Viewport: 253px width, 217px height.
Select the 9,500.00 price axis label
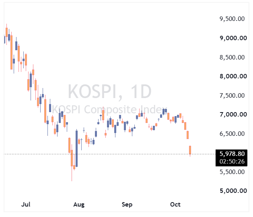pyautogui.click(x=232, y=19)
